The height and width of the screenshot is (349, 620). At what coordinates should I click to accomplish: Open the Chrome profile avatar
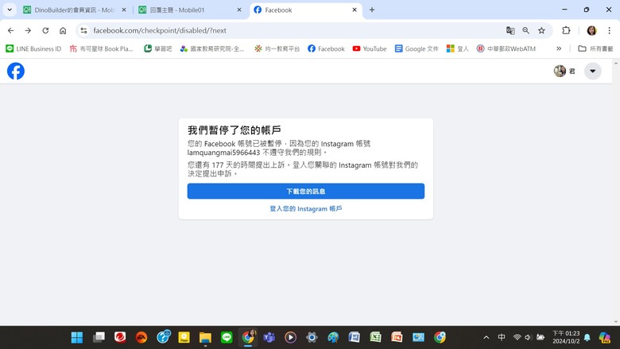coord(591,30)
